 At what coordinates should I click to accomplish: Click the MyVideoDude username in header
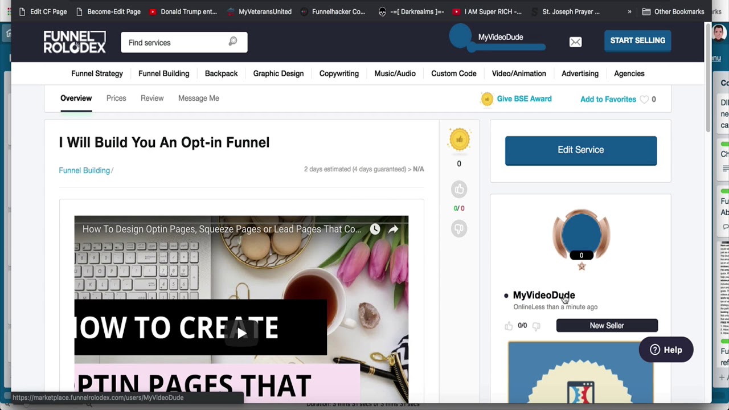tap(501, 37)
